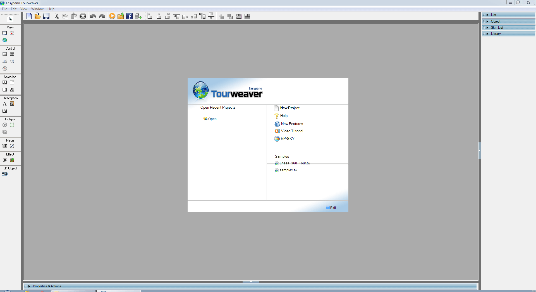536x292 pixels.
Task: Select the speaker sound control tool
Action: (x=12, y=61)
